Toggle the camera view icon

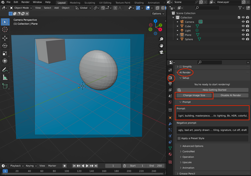[161, 52]
